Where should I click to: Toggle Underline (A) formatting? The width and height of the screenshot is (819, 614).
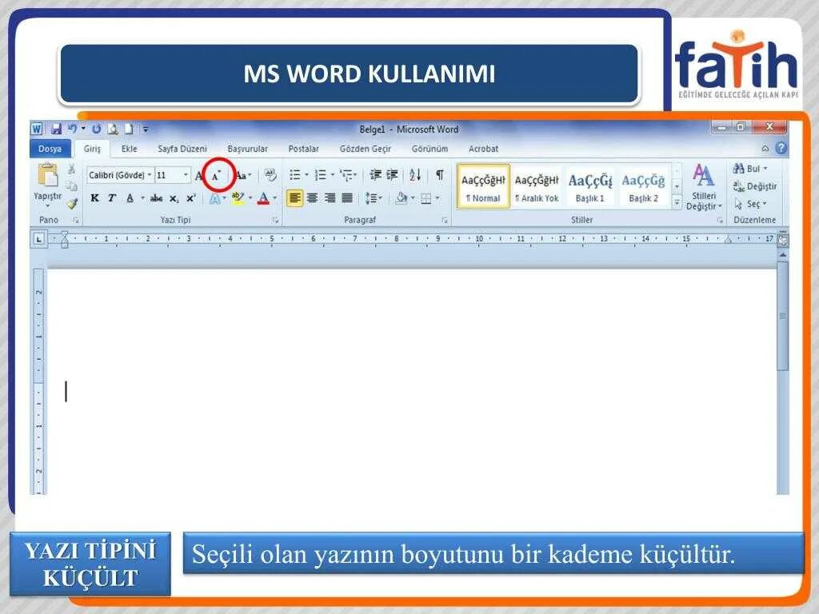click(130, 198)
